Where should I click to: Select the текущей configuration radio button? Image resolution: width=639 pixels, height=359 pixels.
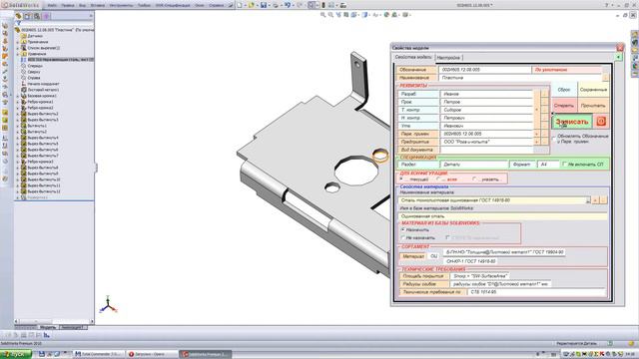coord(402,179)
